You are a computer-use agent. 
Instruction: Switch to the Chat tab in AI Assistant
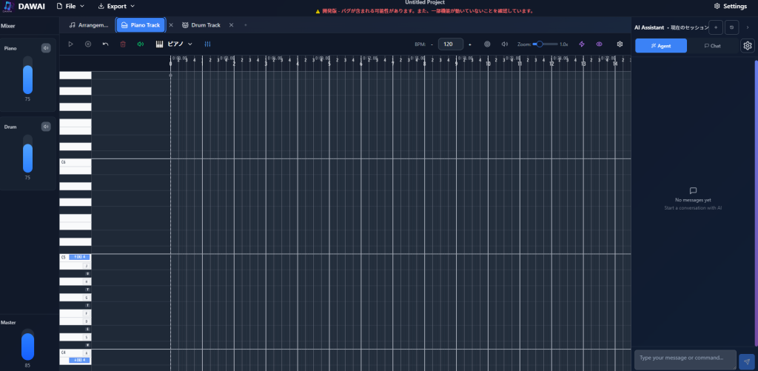[712, 46]
